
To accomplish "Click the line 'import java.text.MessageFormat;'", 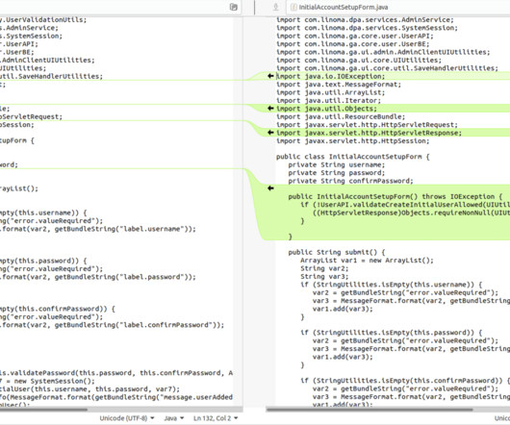I will [x=339, y=85].
